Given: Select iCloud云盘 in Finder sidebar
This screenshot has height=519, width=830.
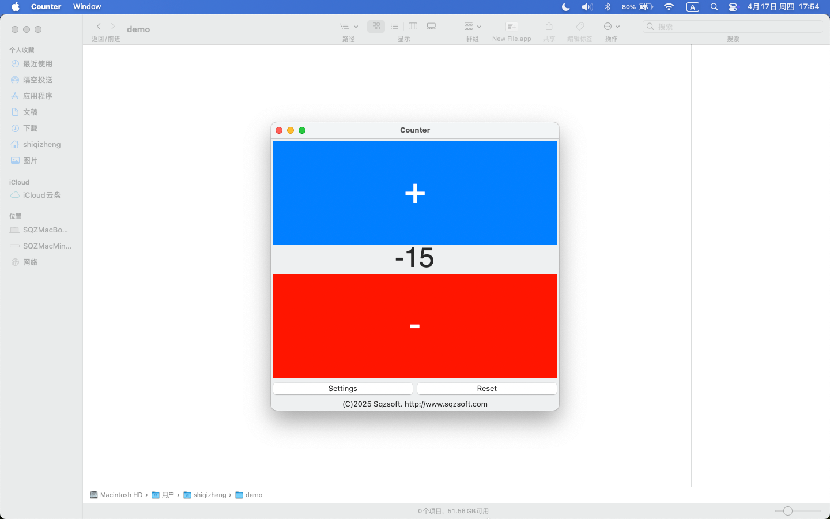Looking at the screenshot, I should point(41,195).
